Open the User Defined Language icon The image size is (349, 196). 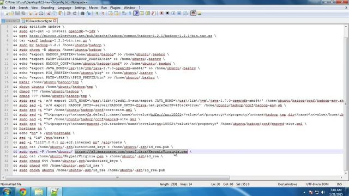point(142,13)
